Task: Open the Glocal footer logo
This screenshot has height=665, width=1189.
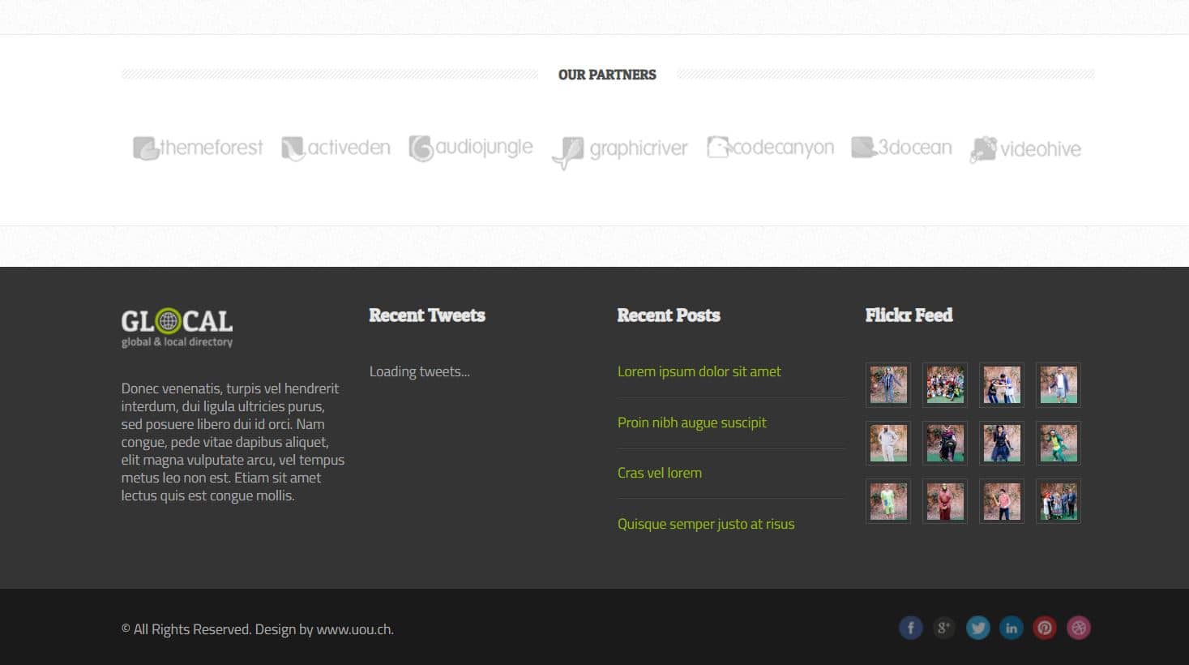Action: coord(177,328)
